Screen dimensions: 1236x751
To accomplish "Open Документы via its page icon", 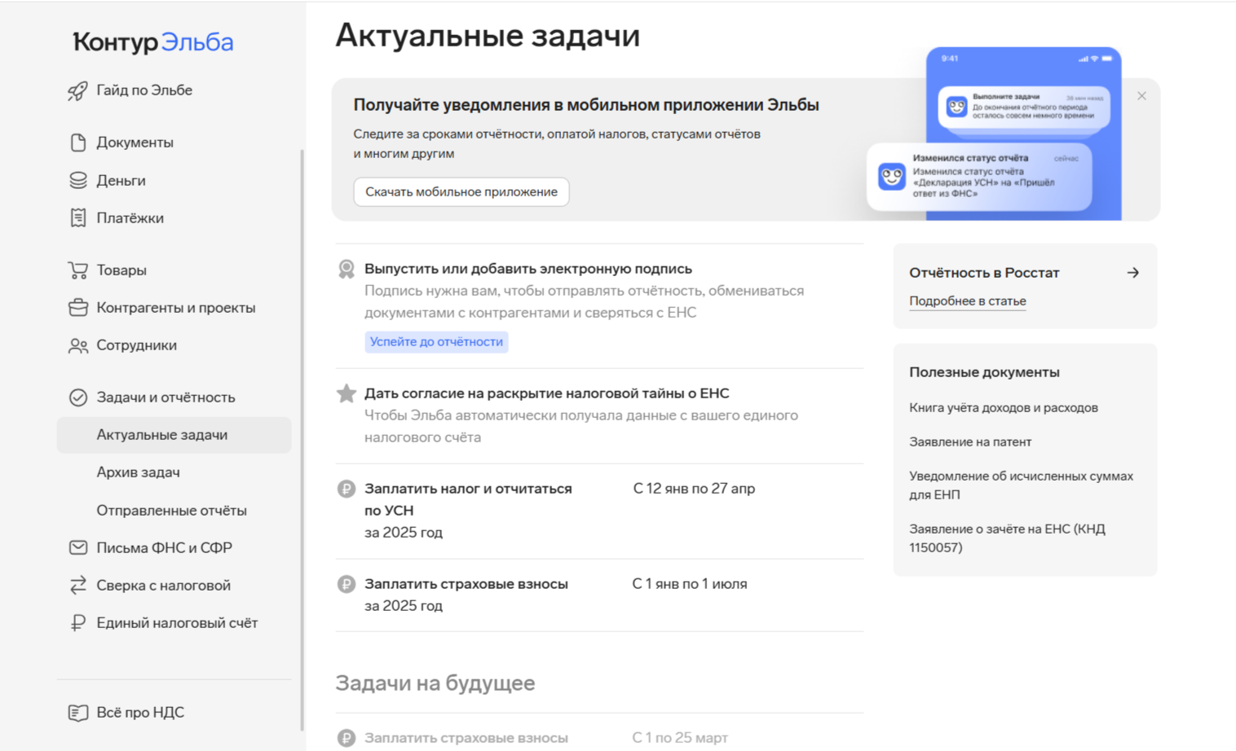I will tap(77, 143).
